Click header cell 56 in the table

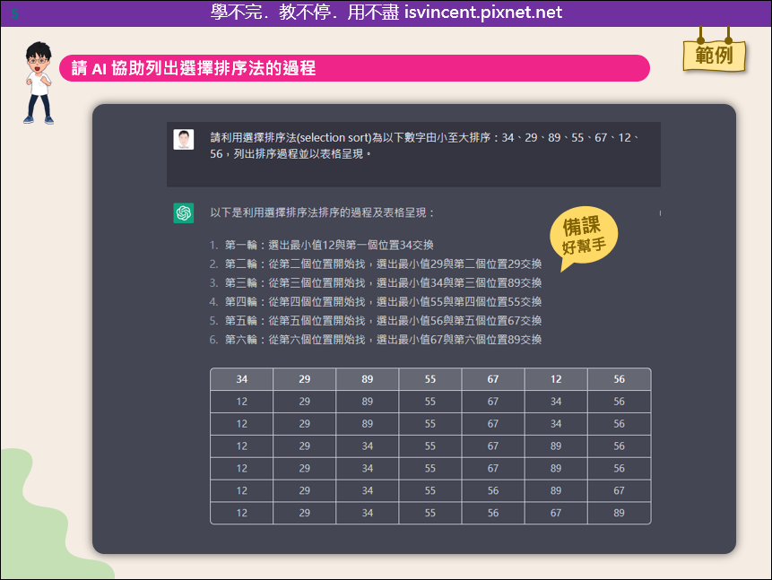click(619, 379)
